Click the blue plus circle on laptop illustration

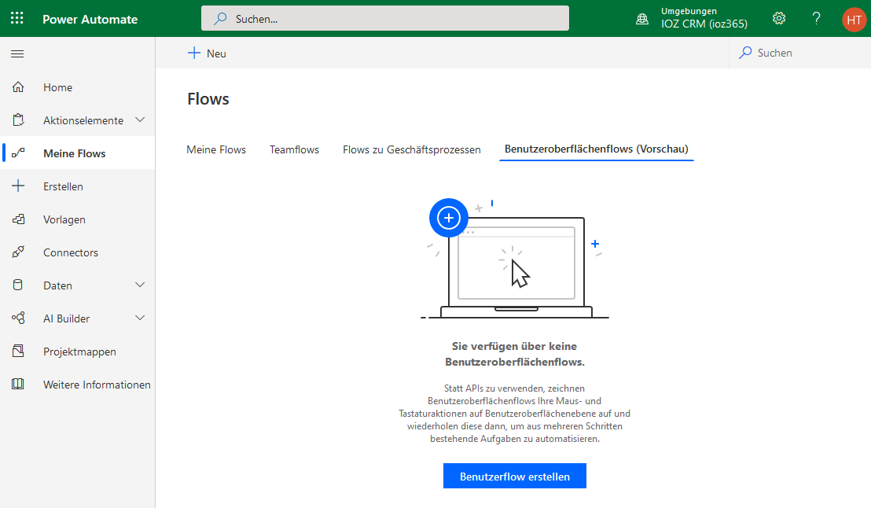click(x=449, y=217)
